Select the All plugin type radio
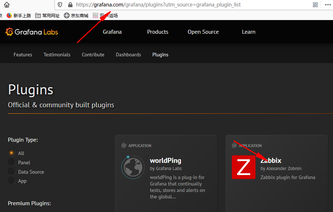Viewport: 333px width, 212px height. pos(11,153)
